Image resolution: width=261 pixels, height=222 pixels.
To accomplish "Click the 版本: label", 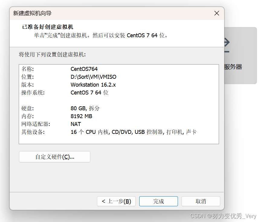I will tap(27, 84).
